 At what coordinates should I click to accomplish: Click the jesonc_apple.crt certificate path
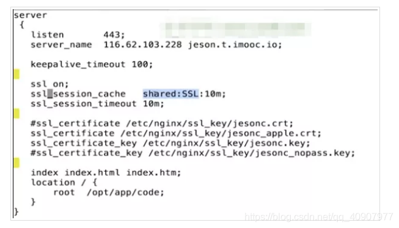click(221, 133)
